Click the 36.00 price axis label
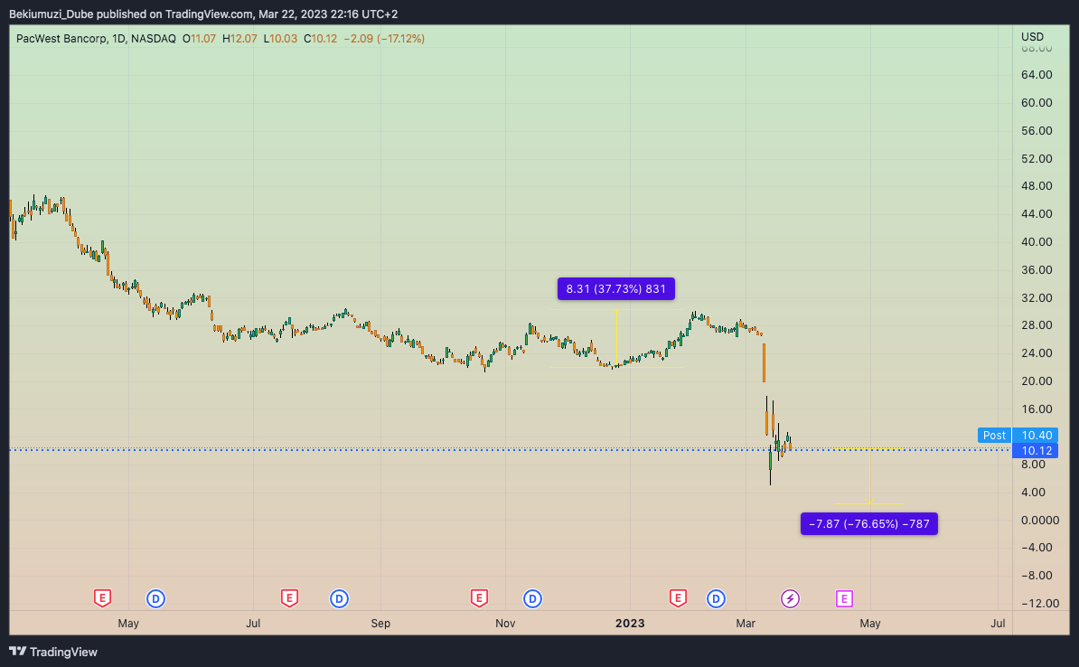The height and width of the screenshot is (667, 1079). tap(1037, 270)
